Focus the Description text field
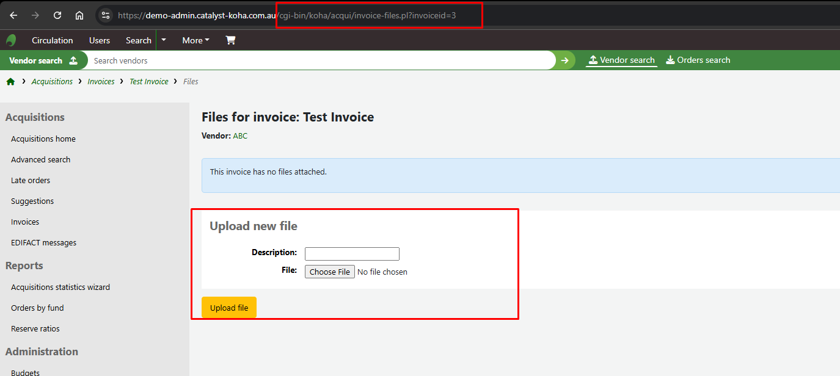The height and width of the screenshot is (376, 840). (x=352, y=253)
